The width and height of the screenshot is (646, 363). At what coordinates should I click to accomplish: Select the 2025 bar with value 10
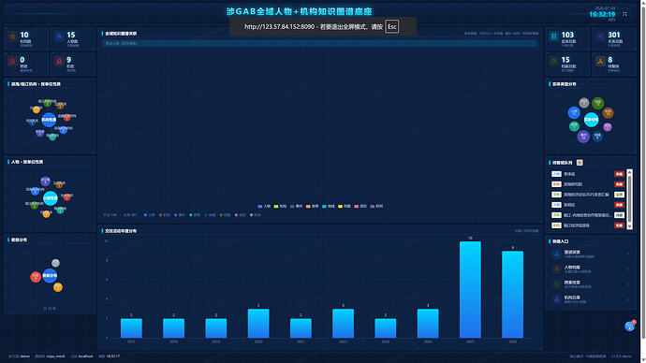[x=470, y=290]
